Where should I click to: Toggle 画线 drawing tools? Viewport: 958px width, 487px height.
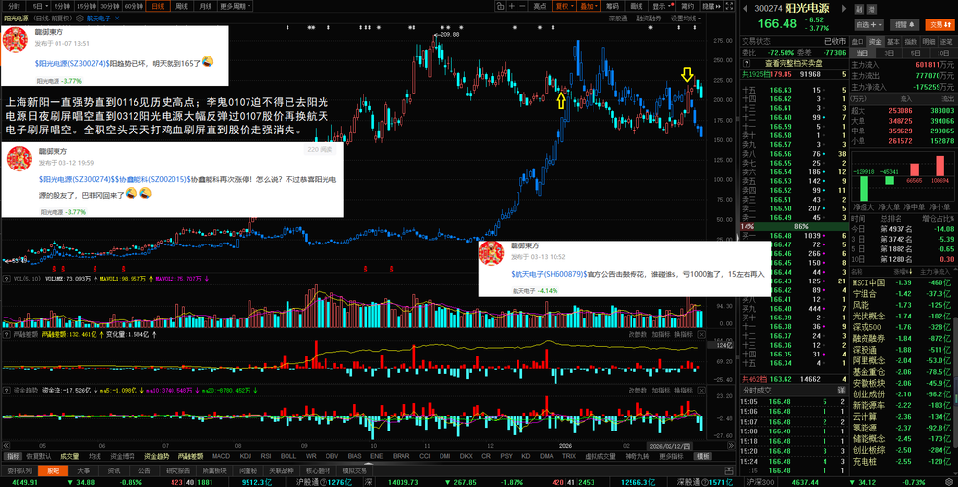(636, 6)
